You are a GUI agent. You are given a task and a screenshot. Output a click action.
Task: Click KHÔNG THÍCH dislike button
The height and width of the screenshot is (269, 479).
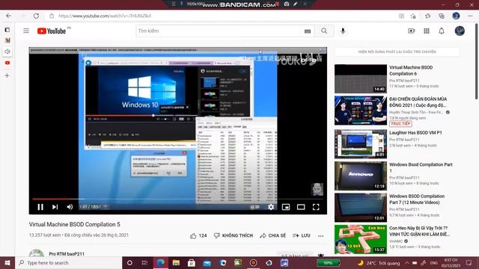point(234,236)
